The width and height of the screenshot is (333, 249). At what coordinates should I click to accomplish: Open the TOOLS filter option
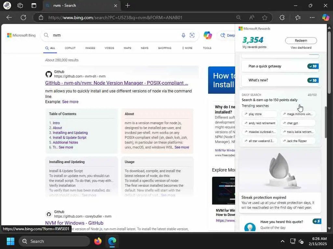click(207, 48)
